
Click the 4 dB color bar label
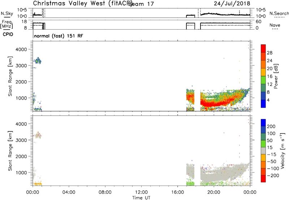(268, 100)
